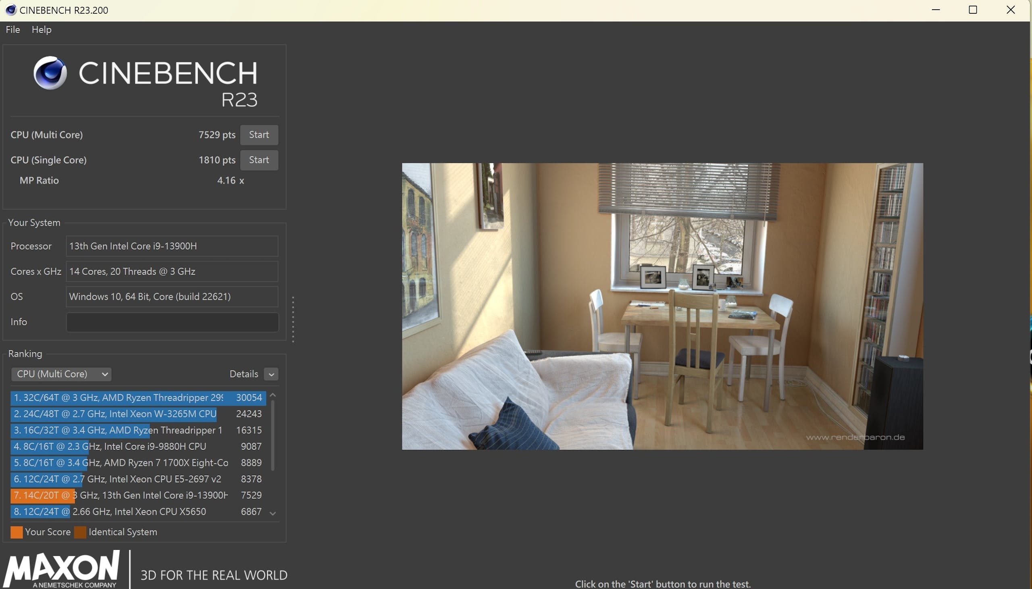The image size is (1032, 589).
Task: Click the brown Identical System legend swatch
Action: [80, 533]
